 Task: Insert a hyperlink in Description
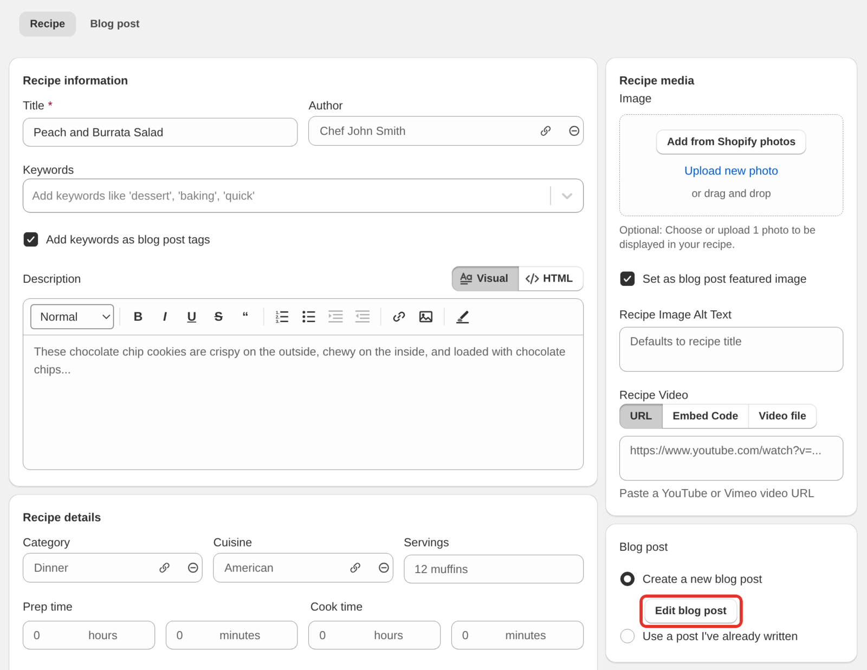pos(399,317)
